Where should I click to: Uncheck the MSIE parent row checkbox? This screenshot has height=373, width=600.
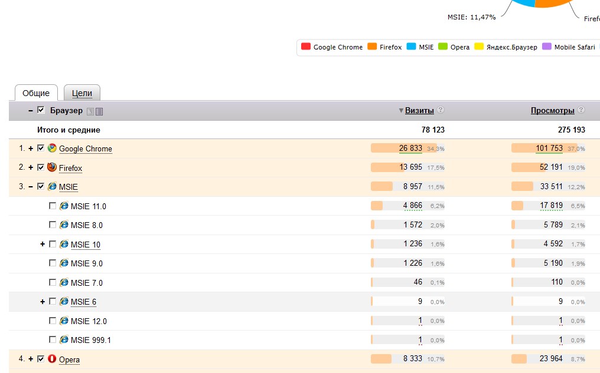[x=41, y=186]
